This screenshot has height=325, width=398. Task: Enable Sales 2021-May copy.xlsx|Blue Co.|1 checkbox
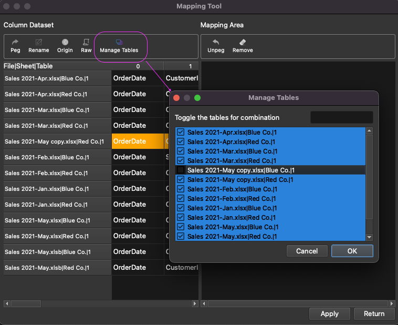click(181, 170)
